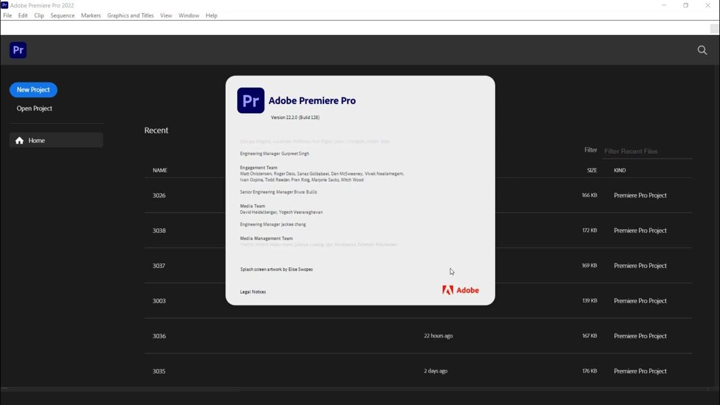Screen dimensions: 720x405
Task: Sort recent list by SIZE column
Action: 592,170
